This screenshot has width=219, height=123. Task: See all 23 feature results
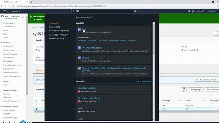click(x=143, y=82)
